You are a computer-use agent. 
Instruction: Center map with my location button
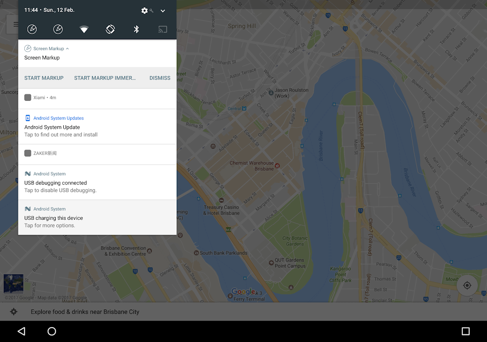coord(467,286)
